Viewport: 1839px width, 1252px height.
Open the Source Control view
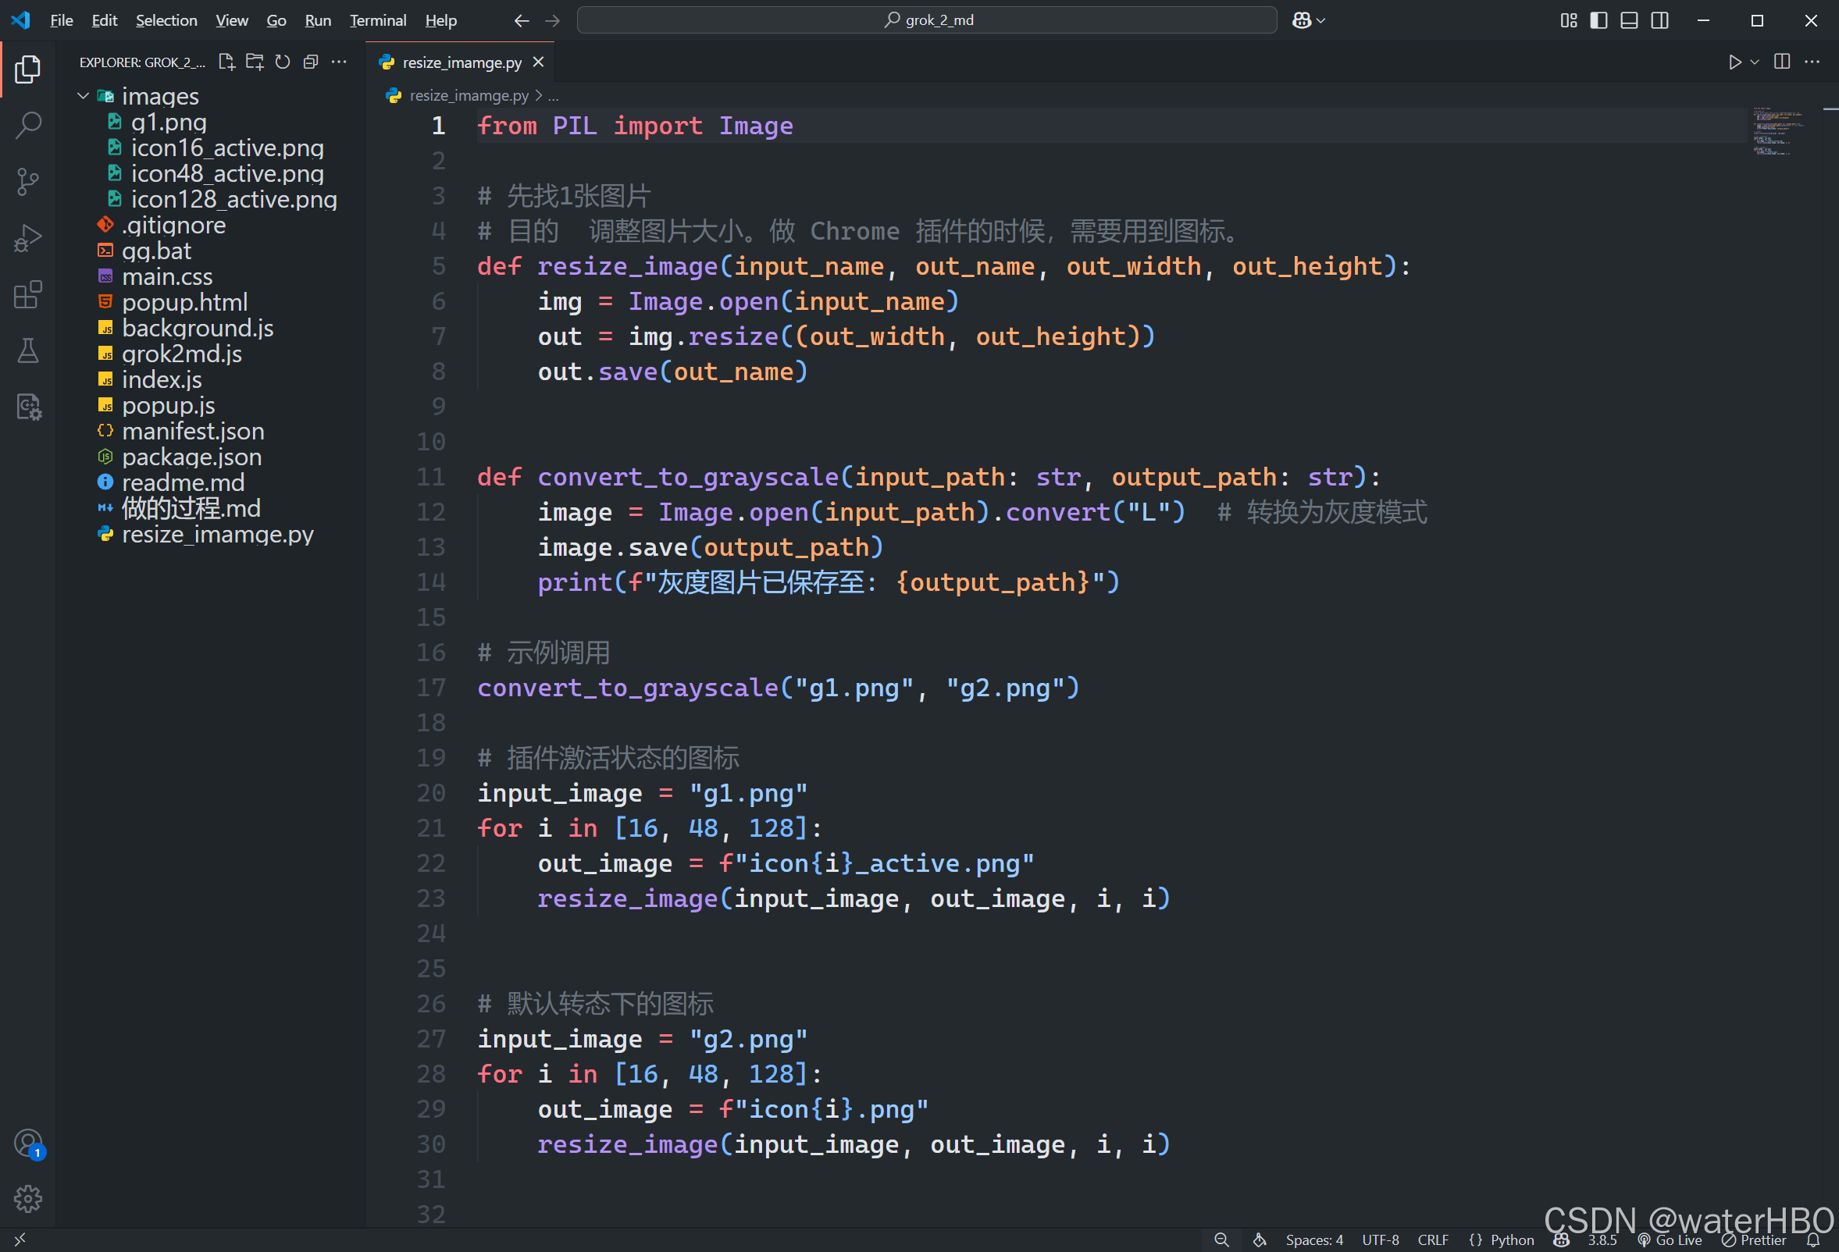point(28,181)
